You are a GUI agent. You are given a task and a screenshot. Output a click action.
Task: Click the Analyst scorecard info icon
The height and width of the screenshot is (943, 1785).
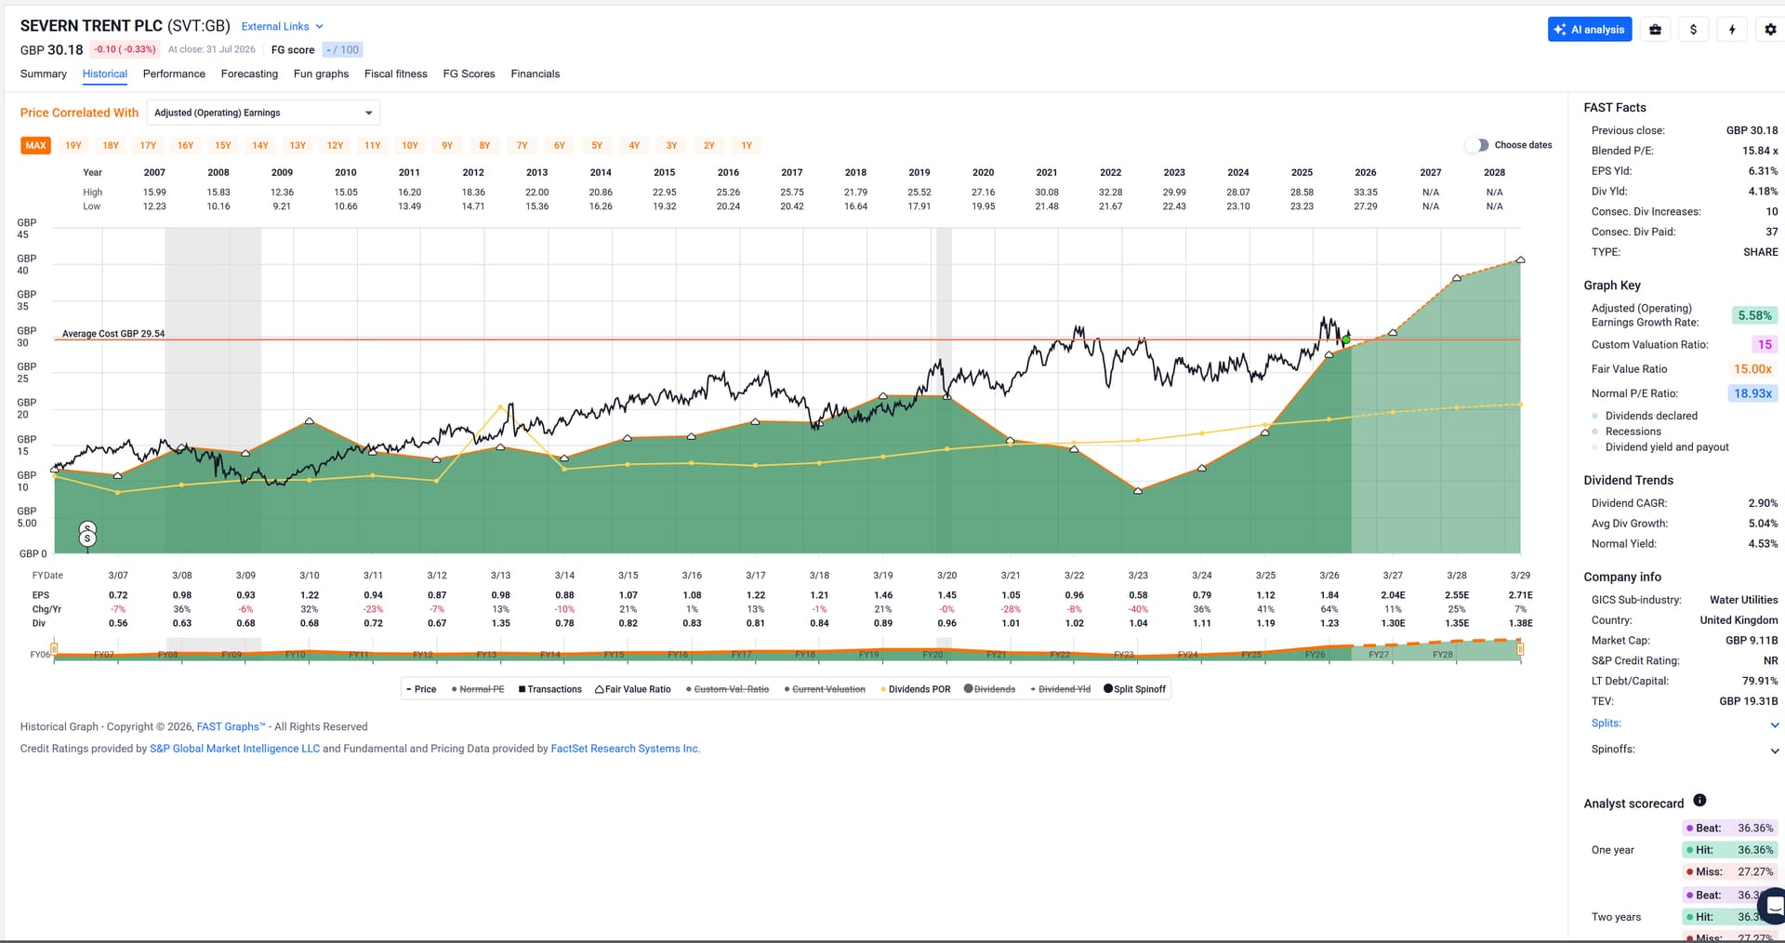pos(1699,801)
